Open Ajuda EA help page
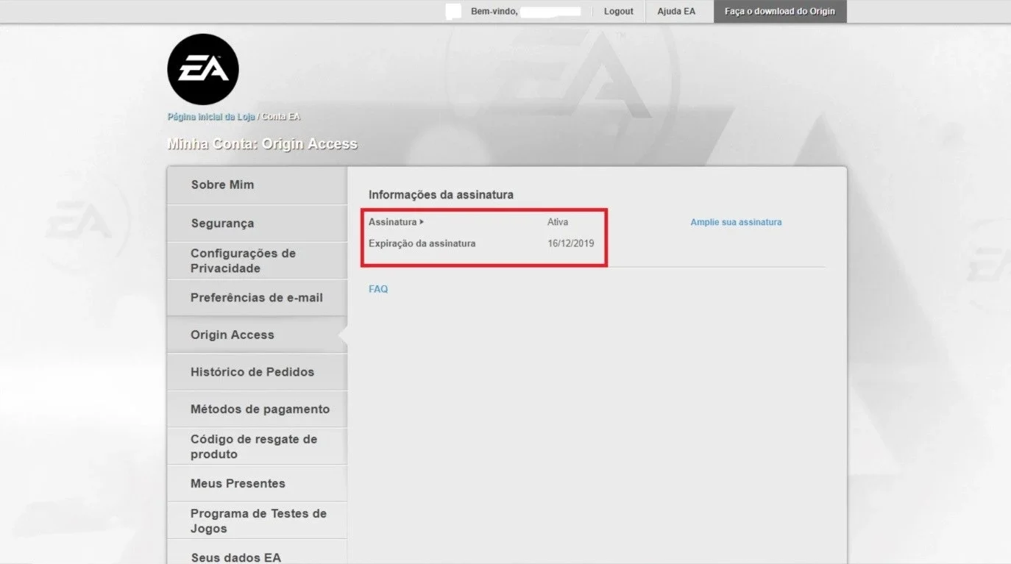Viewport: 1011px width, 564px height. pyautogui.click(x=676, y=11)
